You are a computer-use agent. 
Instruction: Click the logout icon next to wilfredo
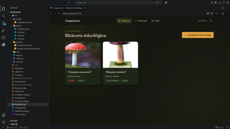tap(211, 21)
